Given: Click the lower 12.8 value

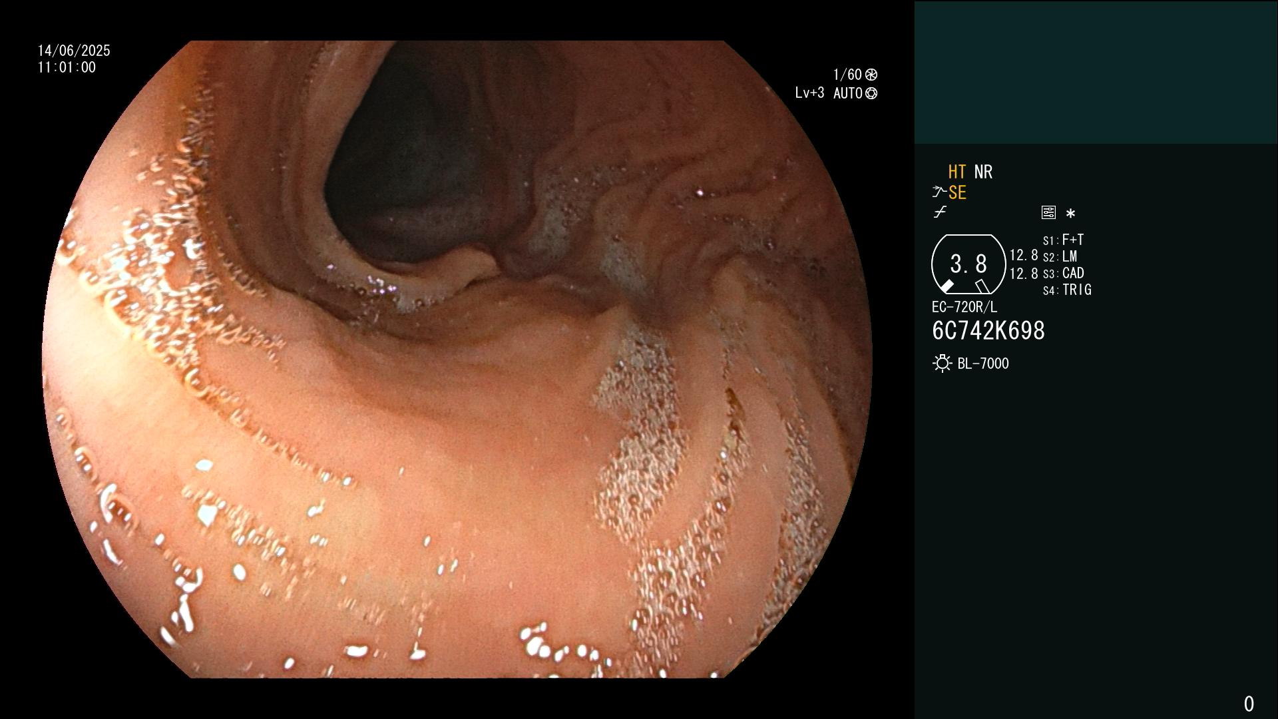Looking at the screenshot, I should [x=1024, y=274].
